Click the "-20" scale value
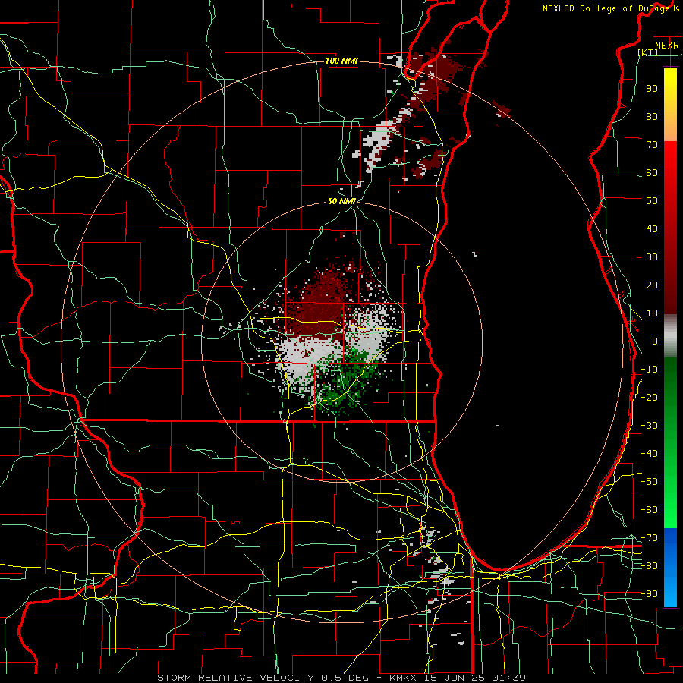 649,398
